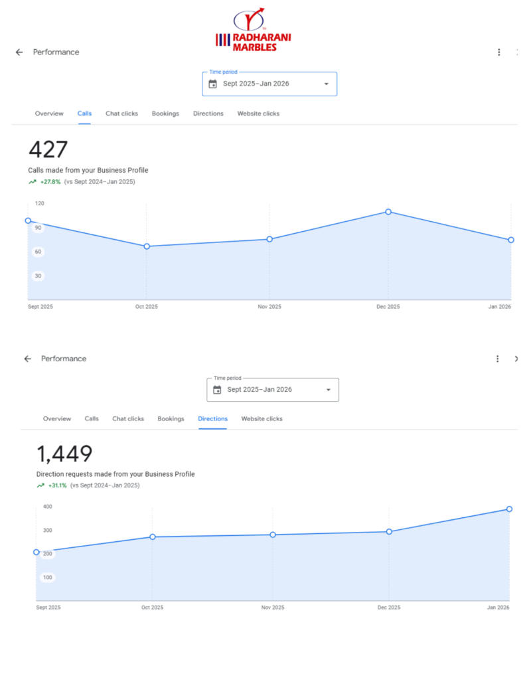
Task: Switch to Calls tab in the Directions panel
Action: 92,418
